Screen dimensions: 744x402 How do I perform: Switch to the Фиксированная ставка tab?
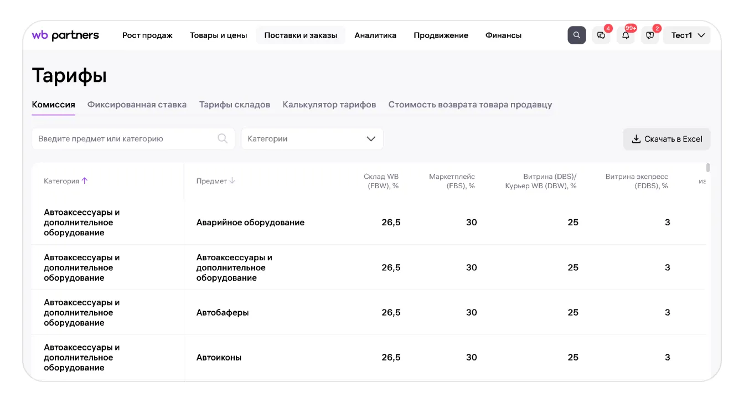(137, 105)
